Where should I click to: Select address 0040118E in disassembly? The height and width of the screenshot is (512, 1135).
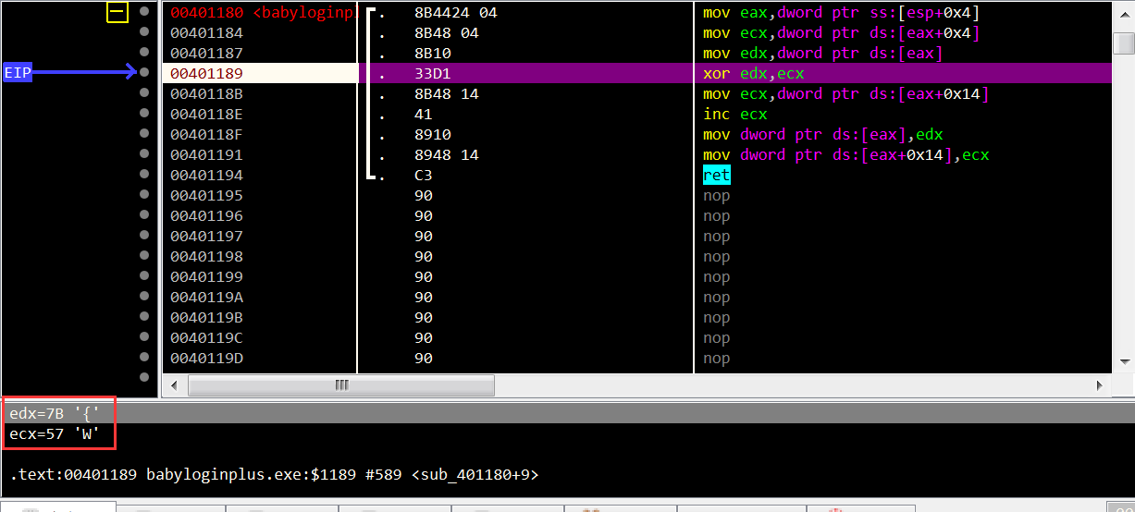206,114
